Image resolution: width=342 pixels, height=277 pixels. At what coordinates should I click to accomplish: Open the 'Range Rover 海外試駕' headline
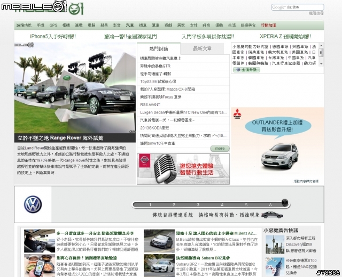60,138
